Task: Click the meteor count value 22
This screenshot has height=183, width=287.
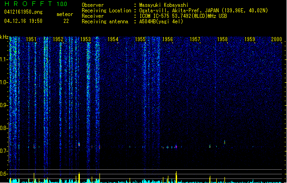Action: point(66,21)
